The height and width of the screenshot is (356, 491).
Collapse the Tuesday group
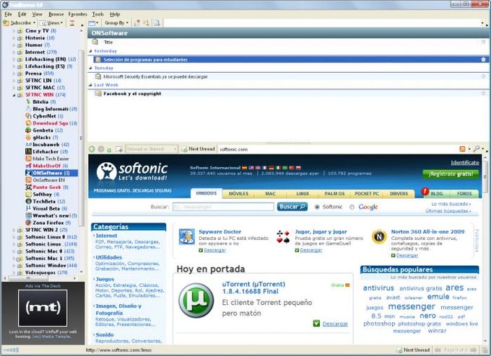pos(90,68)
